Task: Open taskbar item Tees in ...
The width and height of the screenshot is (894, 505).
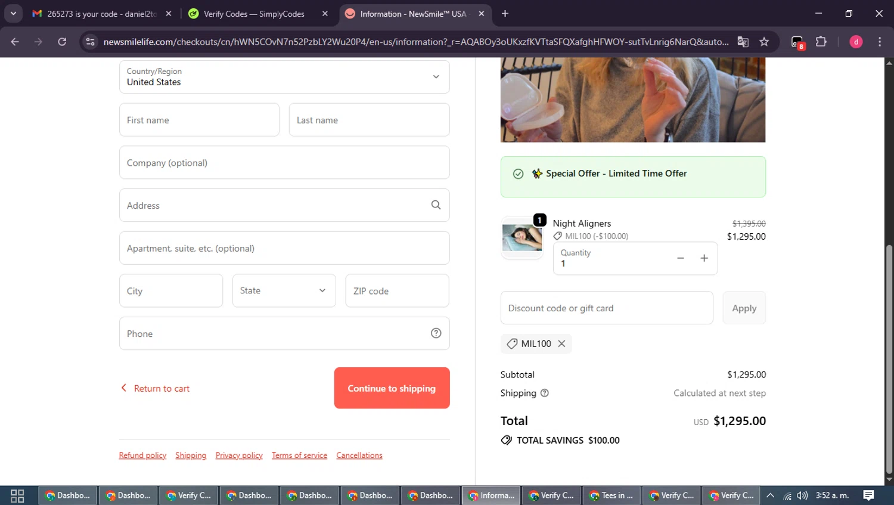Action: tap(611, 495)
